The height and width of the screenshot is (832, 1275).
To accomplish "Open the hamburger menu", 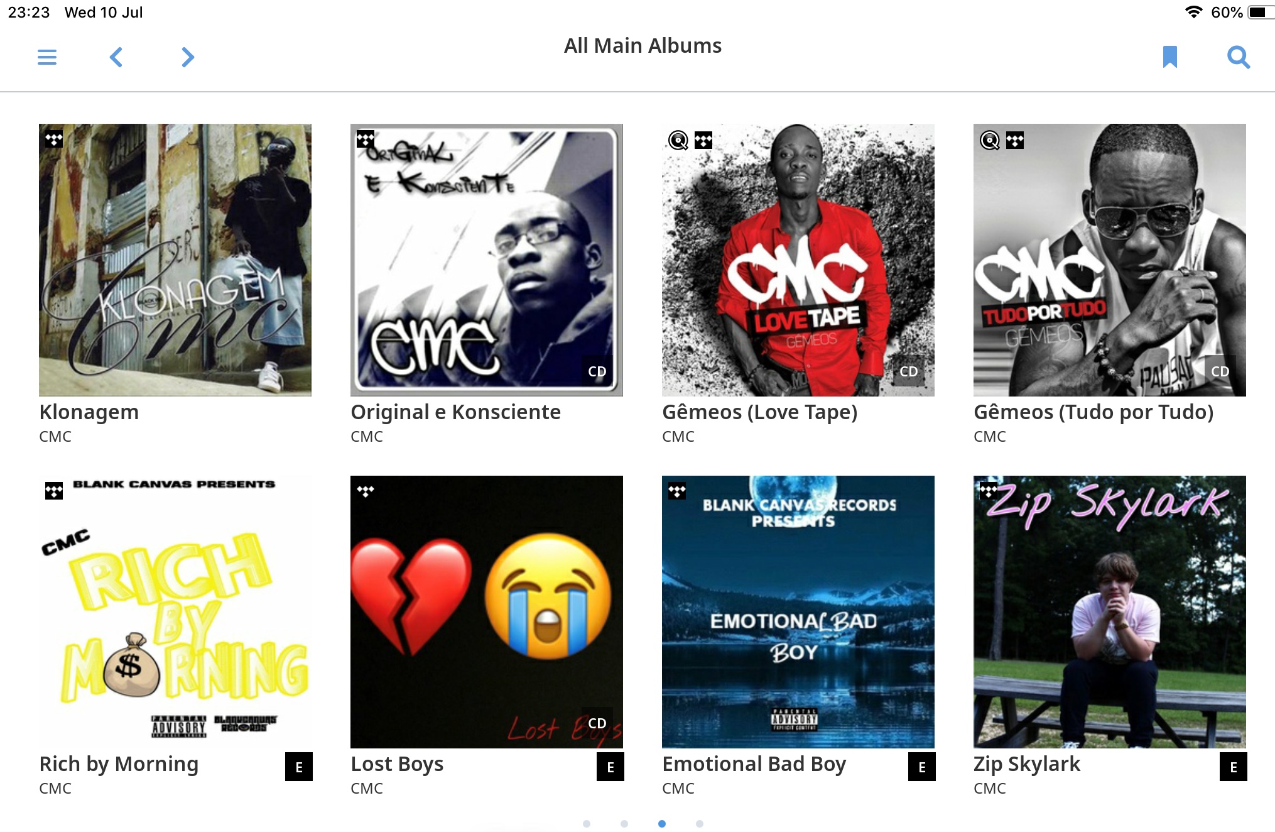I will [x=47, y=57].
